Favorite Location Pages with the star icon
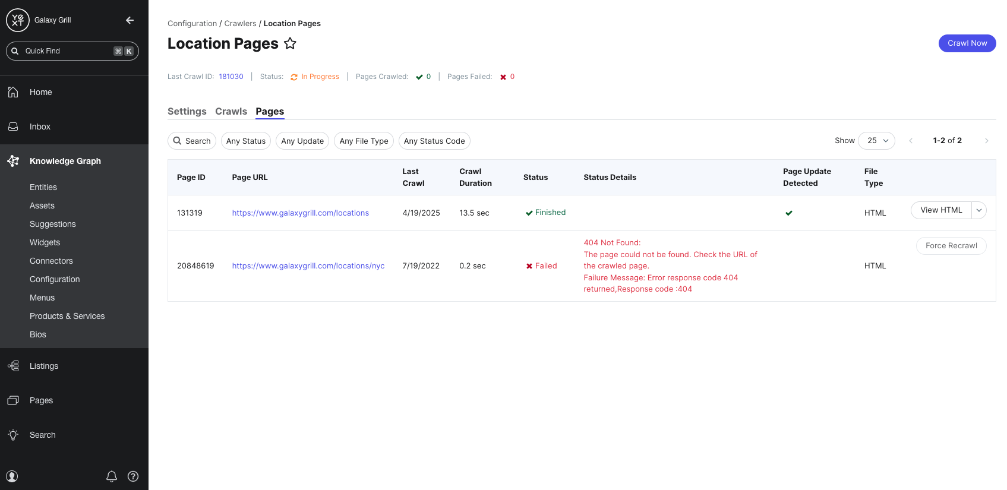The width and height of the screenshot is (1007, 490). (x=290, y=43)
